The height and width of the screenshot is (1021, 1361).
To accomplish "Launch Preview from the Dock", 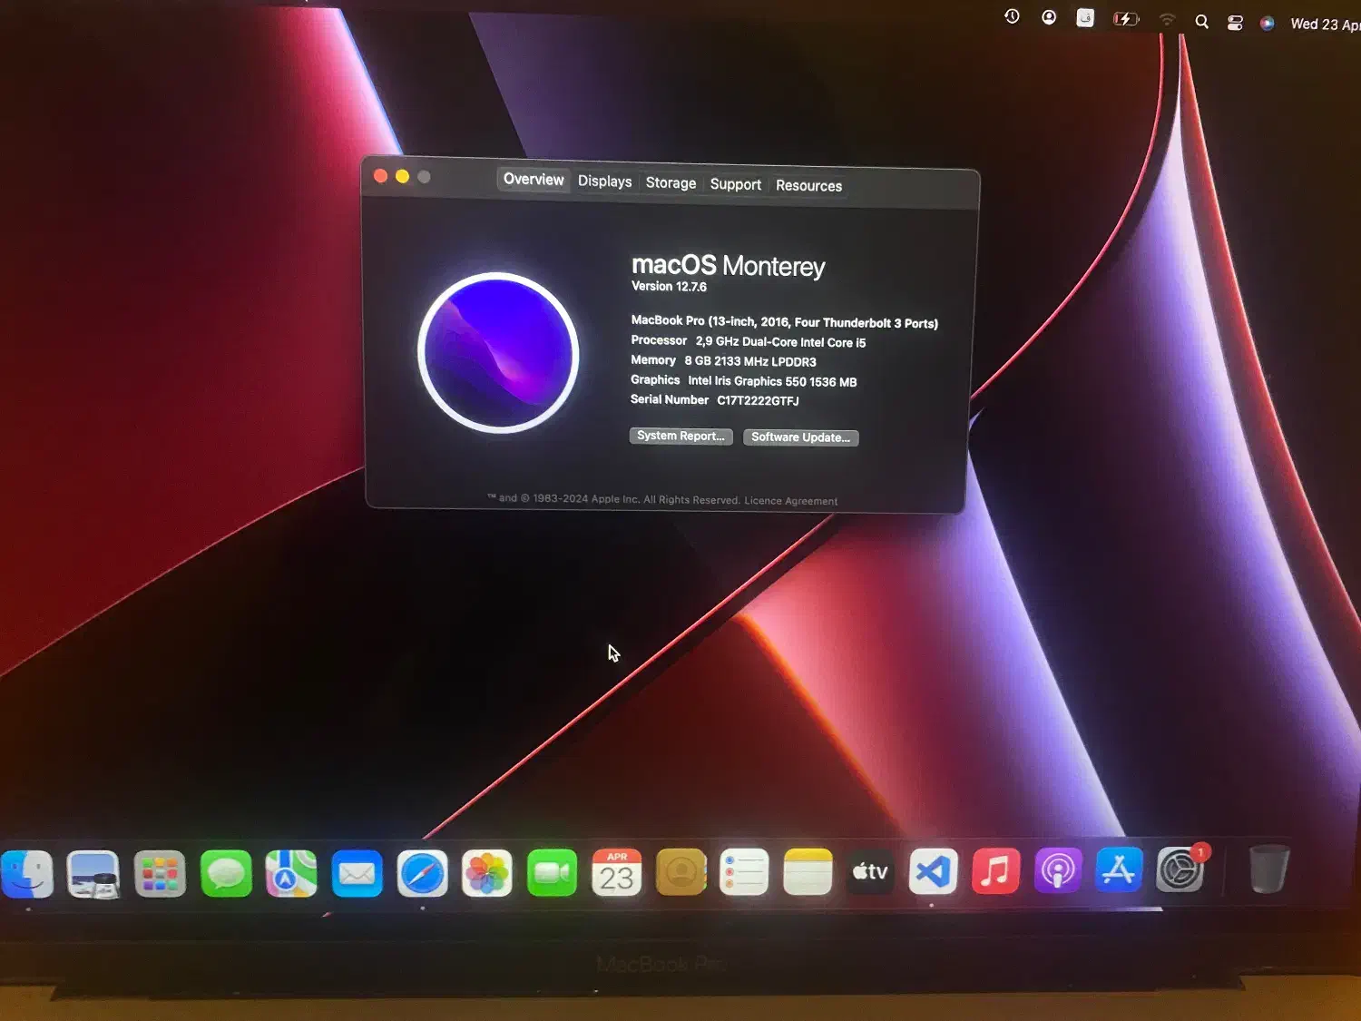I will click(93, 874).
